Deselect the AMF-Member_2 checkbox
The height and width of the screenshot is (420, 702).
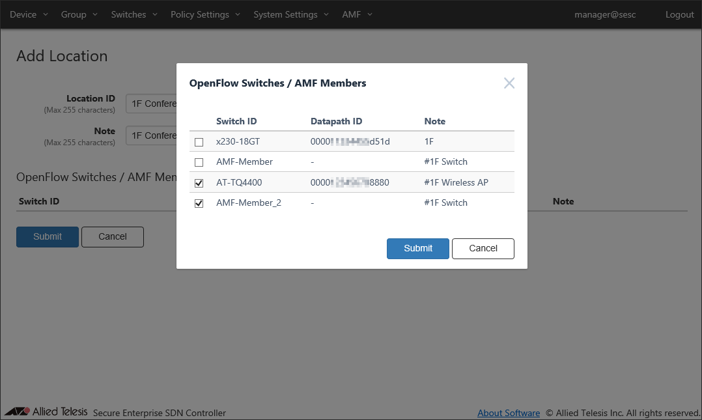(199, 203)
